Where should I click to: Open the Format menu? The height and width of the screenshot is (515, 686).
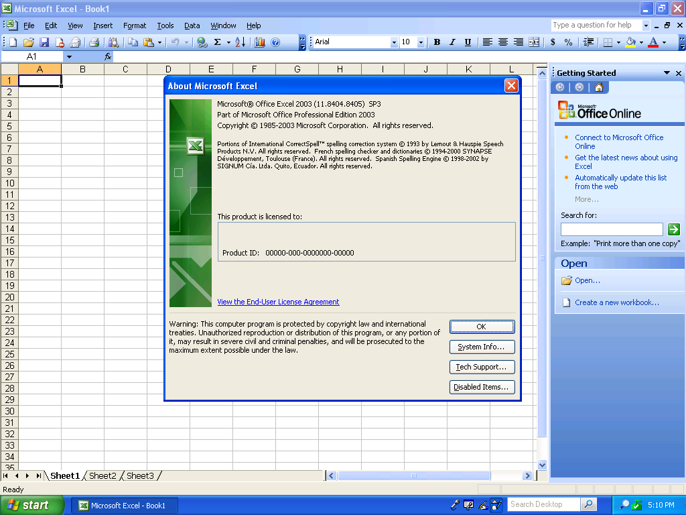[134, 25]
